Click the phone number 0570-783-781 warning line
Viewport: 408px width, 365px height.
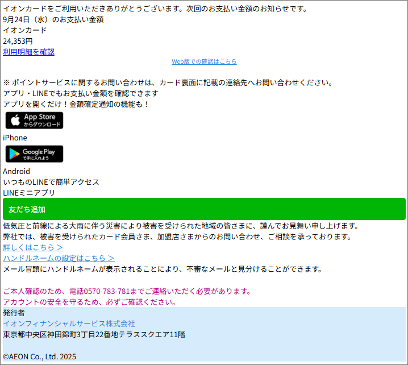click(127, 291)
